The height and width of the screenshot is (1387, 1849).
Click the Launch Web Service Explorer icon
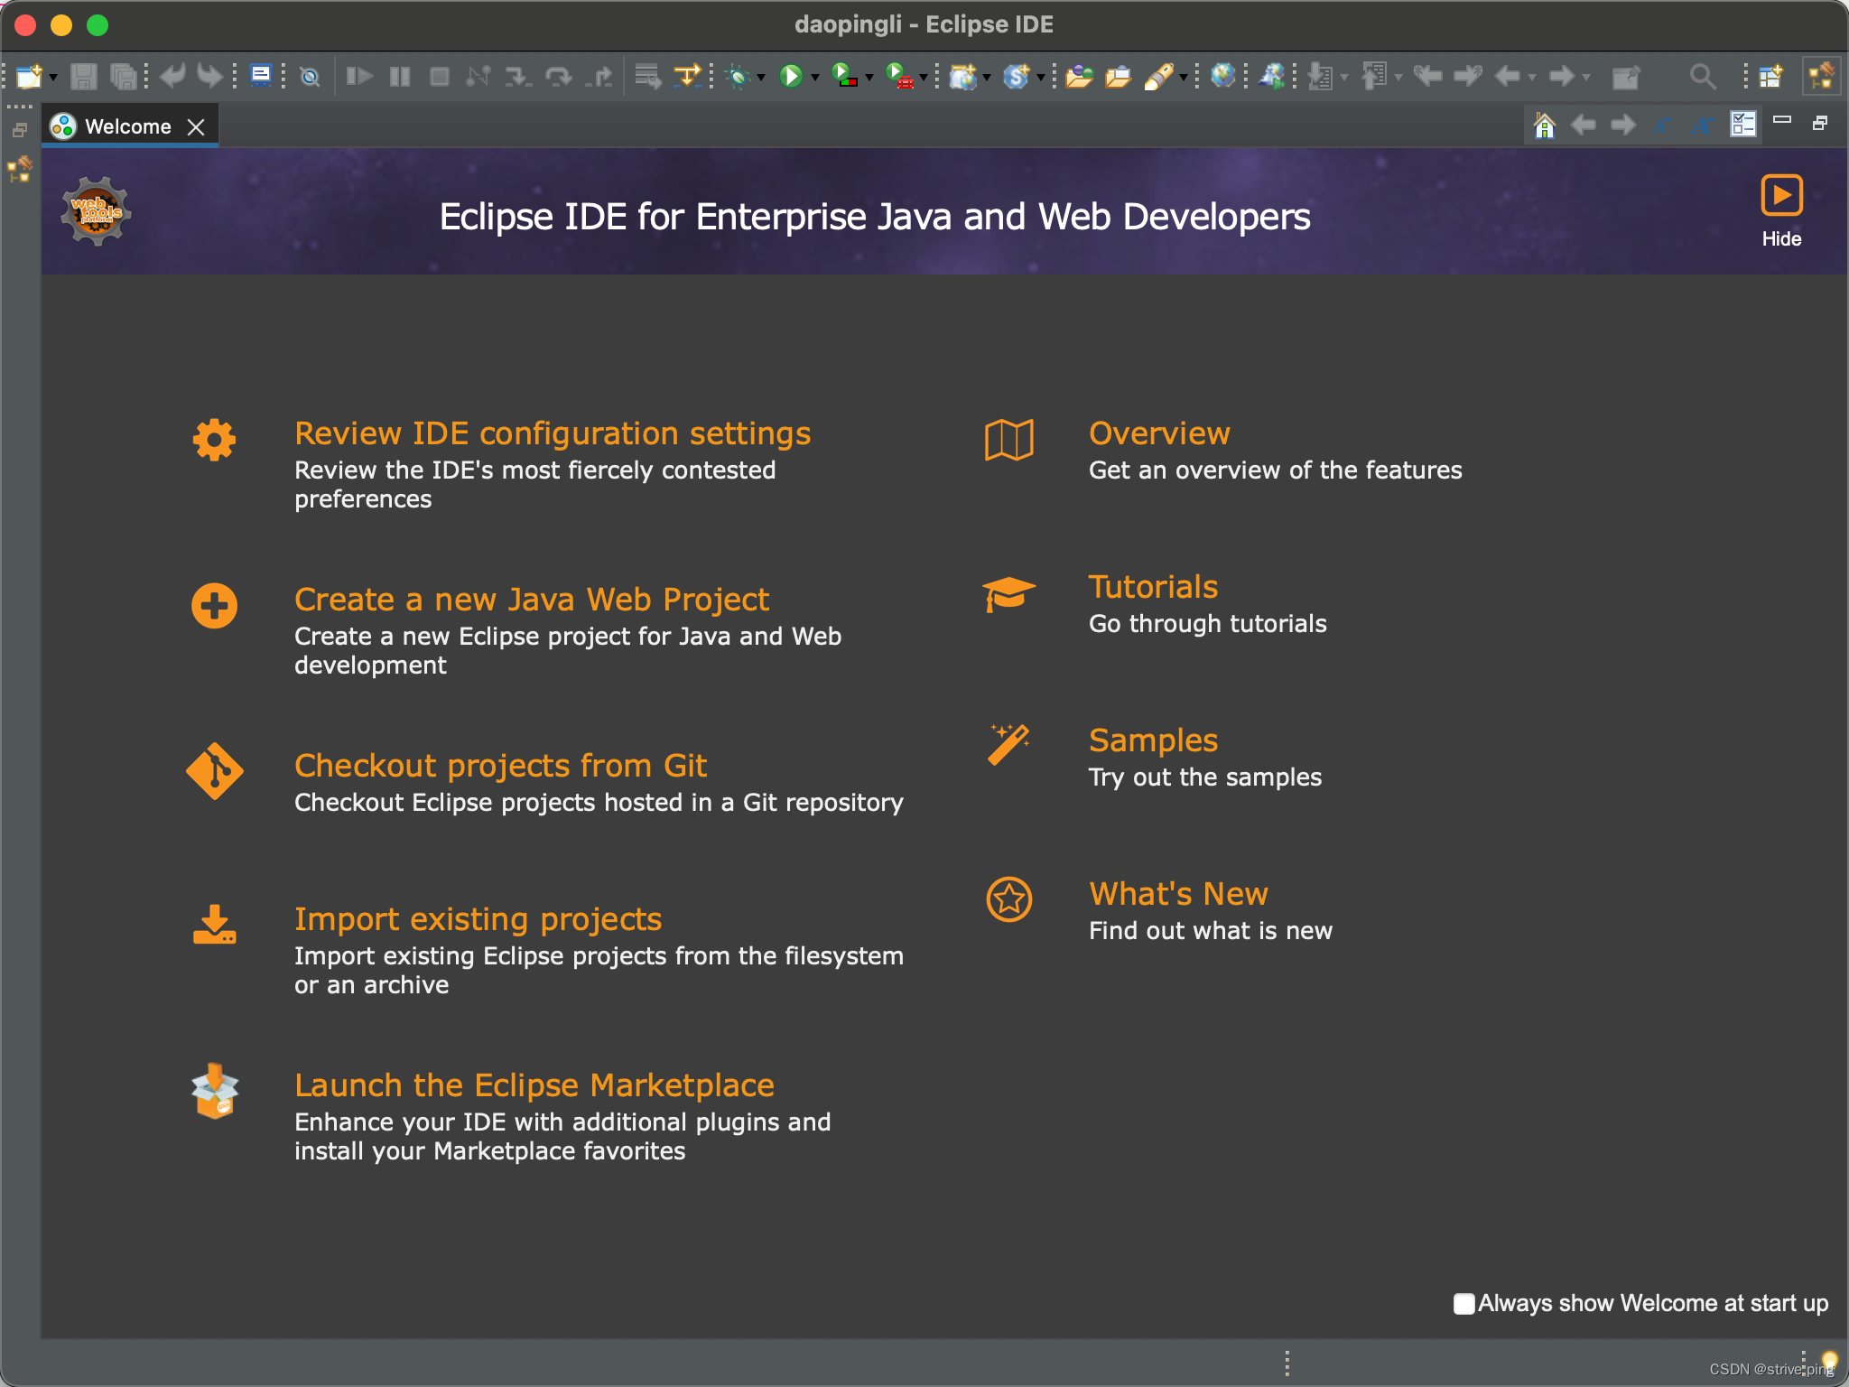(x=1272, y=76)
